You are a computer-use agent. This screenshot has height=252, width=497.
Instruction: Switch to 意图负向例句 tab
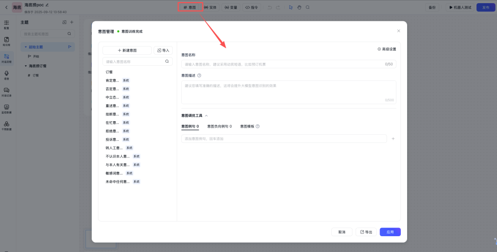click(x=219, y=126)
